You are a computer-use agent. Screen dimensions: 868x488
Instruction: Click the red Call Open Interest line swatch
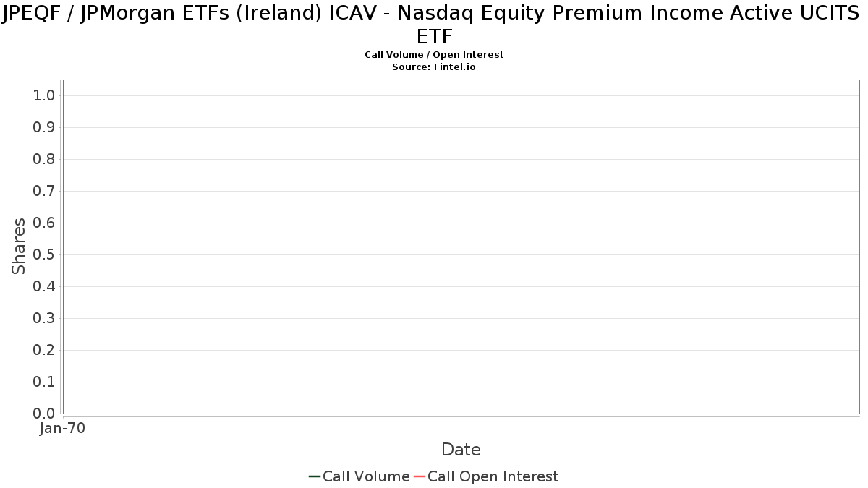(x=420, y=476)
